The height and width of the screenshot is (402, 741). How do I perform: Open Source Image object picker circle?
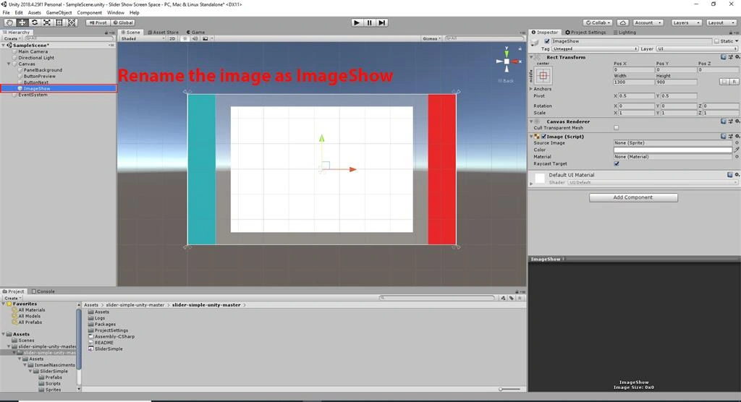(737, 142)
